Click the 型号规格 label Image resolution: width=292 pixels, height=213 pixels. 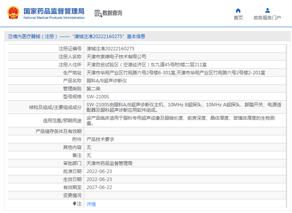point(72,96)
